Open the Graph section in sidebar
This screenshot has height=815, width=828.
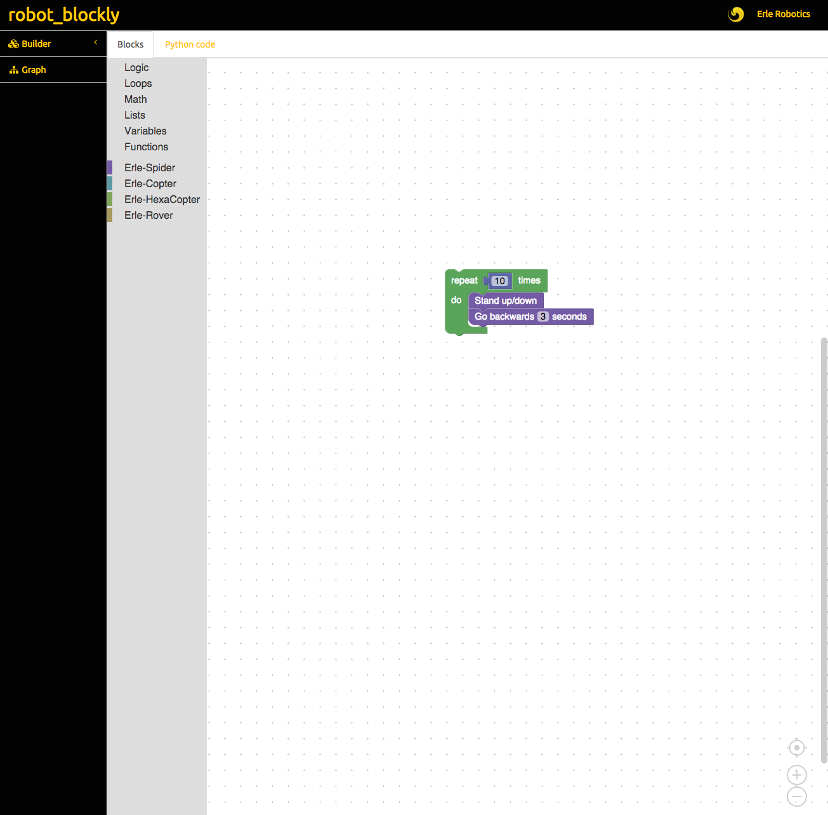53,70
